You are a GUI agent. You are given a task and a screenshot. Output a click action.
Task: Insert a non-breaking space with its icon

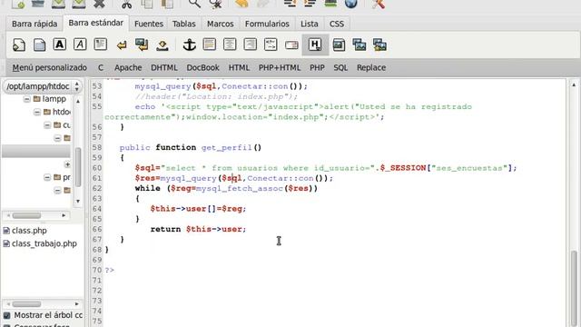[x=162, y=45]
